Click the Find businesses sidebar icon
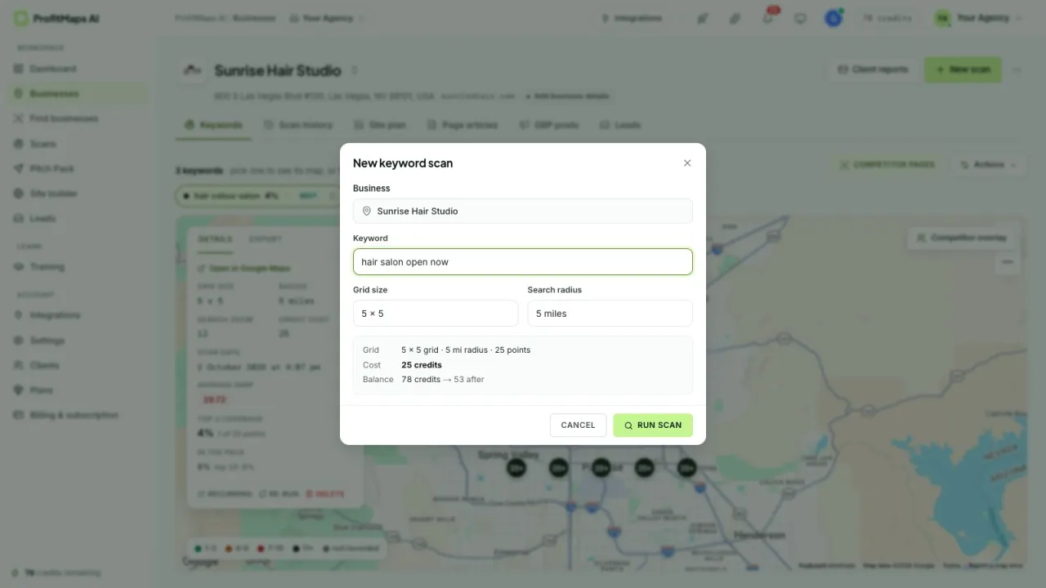The height and width of the screenshot is (588, 1046). point(19,118)
